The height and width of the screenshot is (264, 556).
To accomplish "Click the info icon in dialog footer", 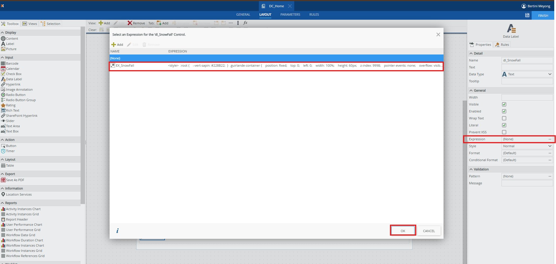I will 117,231.
